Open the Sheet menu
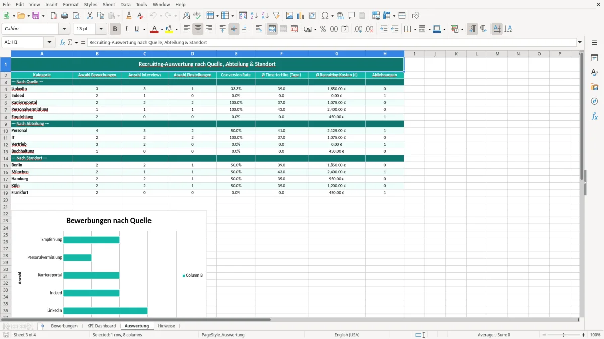Screen dimensions: 604x339 [109, 4]
